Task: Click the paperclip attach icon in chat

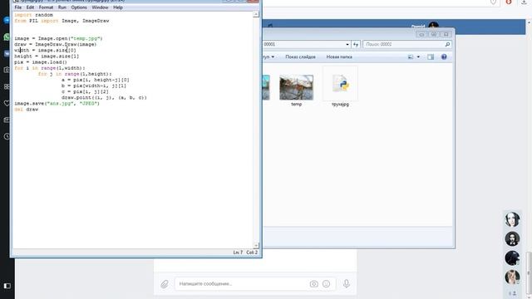Action: (165, 284)
